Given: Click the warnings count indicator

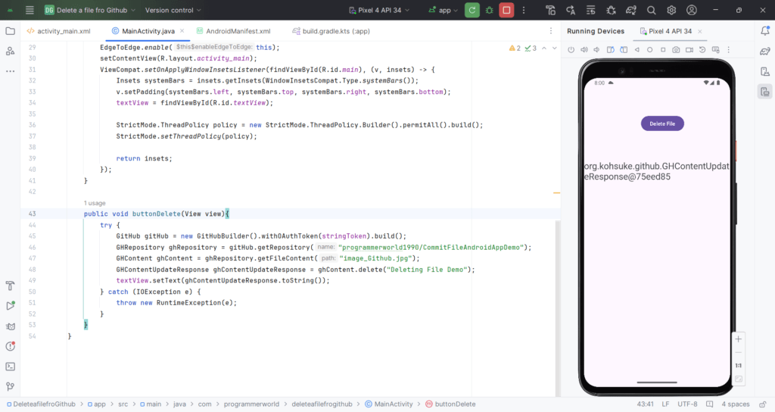Looking at the screenshot, I should coord(515,48).
